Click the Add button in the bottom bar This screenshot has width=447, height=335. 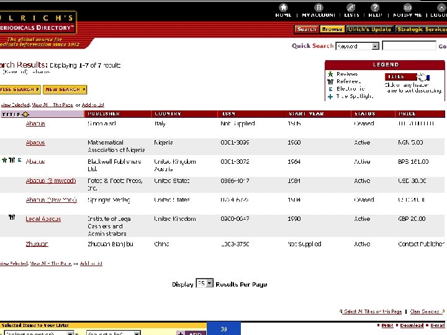click(x=191, y=333)
